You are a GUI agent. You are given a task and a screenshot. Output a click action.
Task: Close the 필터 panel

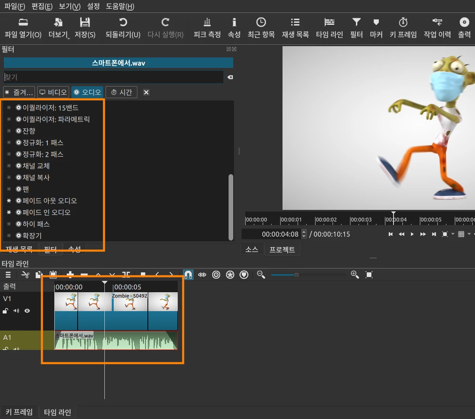click(234, 49)
